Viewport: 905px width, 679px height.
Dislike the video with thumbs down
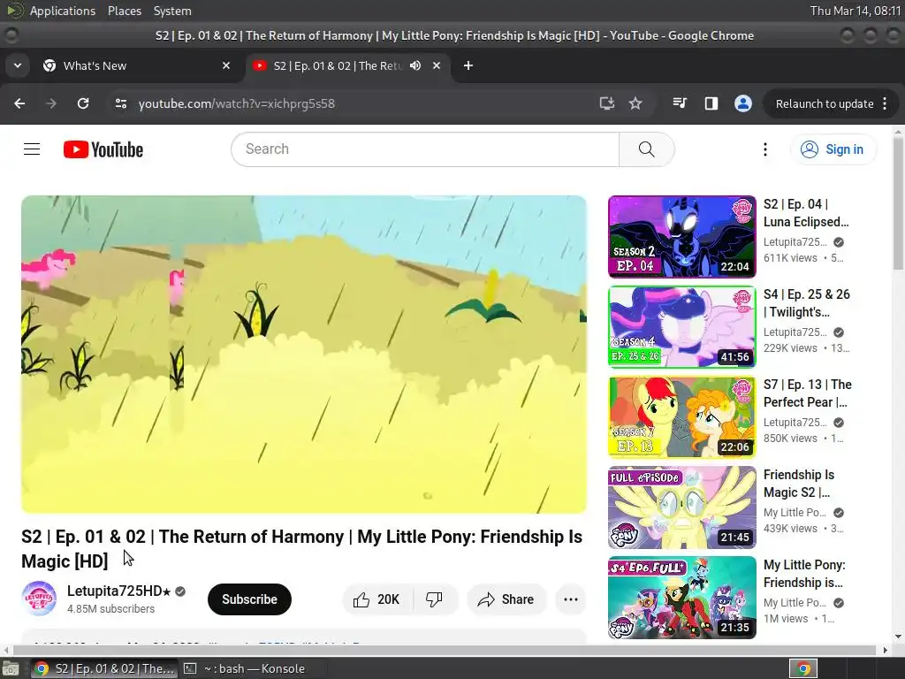tap(435, 599)
